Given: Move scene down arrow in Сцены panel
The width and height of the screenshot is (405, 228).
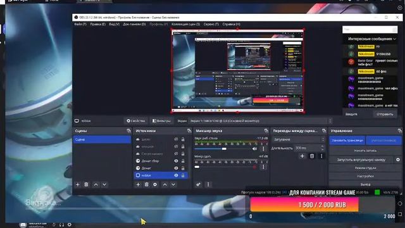Looking at the screenshot, I should [104, 184].
